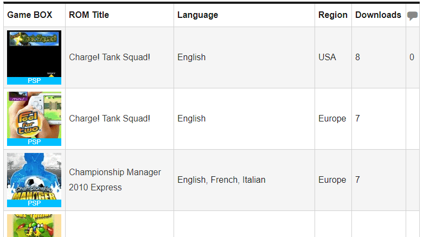Open the Championship Manager box art thumbnail

(34, 176)
